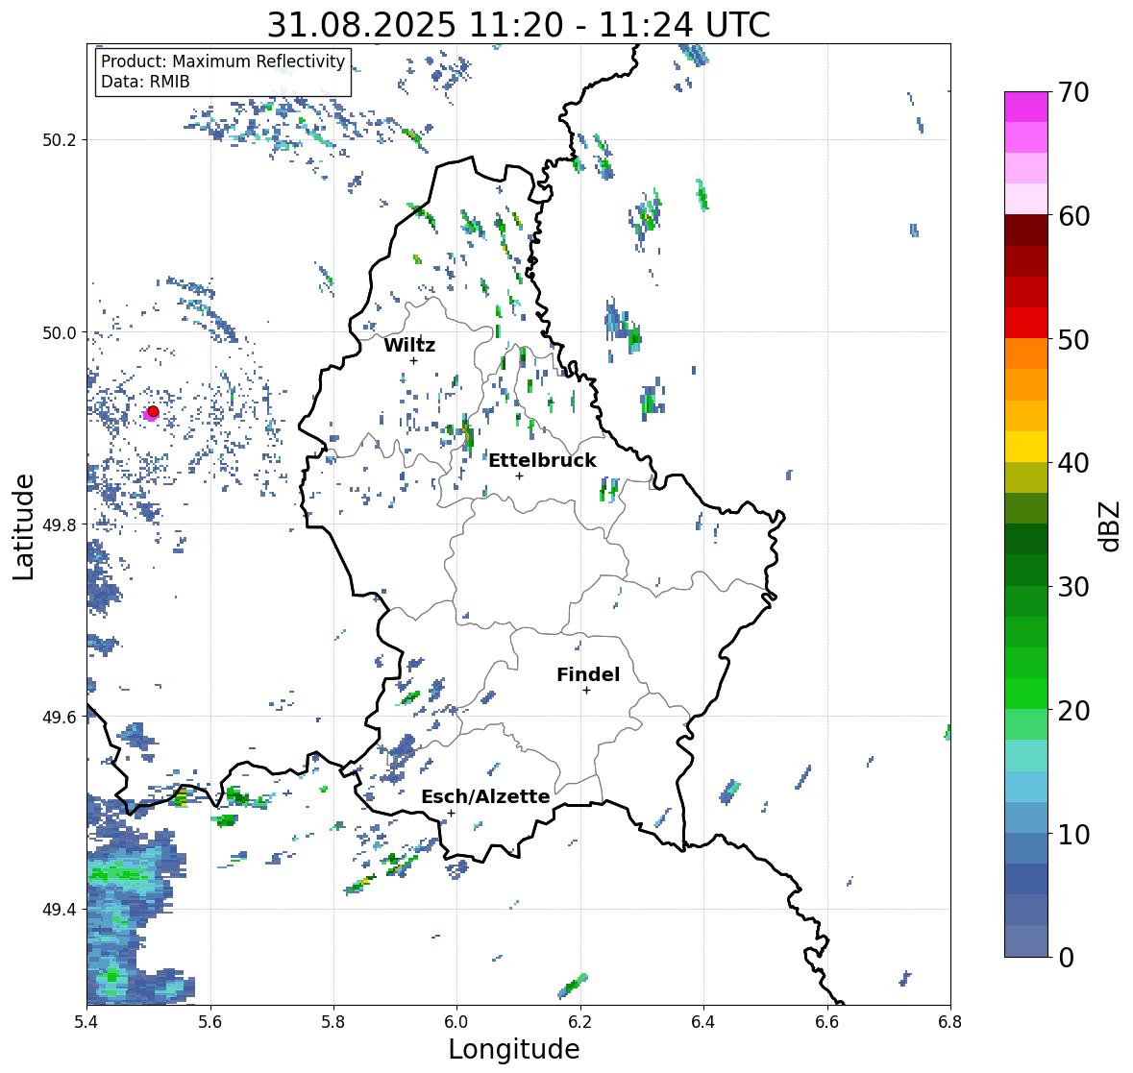Click the dBZ colorbar label
The height and width of the screenshot is (1073, 1133).
click(x=1111, y=526)
